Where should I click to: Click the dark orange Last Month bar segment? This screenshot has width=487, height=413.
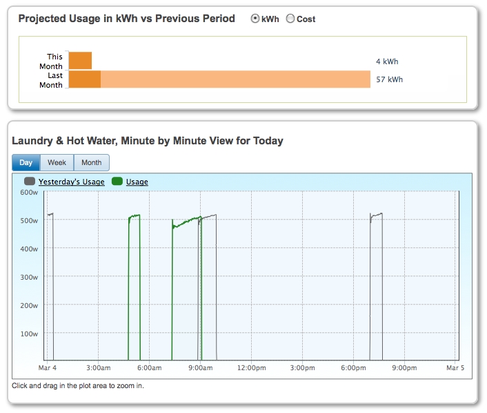tap(84, 79)
